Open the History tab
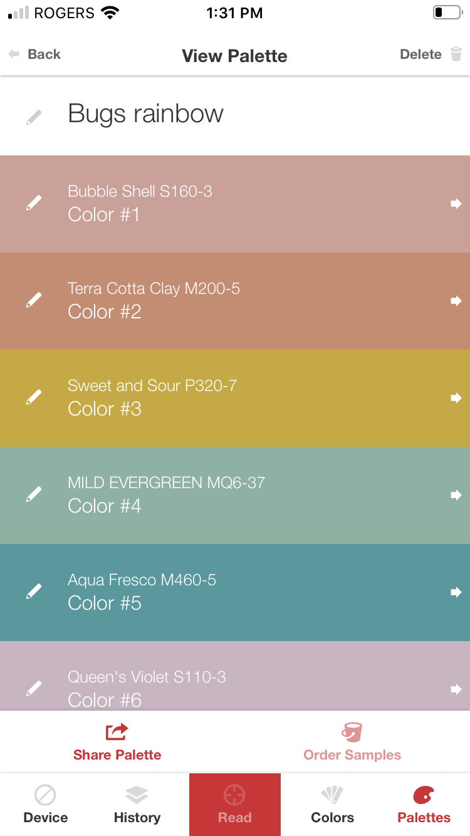Viewport: 470px width, 836px height. 137,805
